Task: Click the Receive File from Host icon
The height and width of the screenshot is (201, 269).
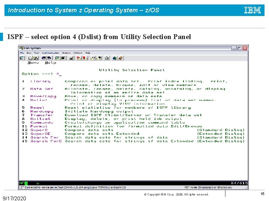Action: coord(49,58)
